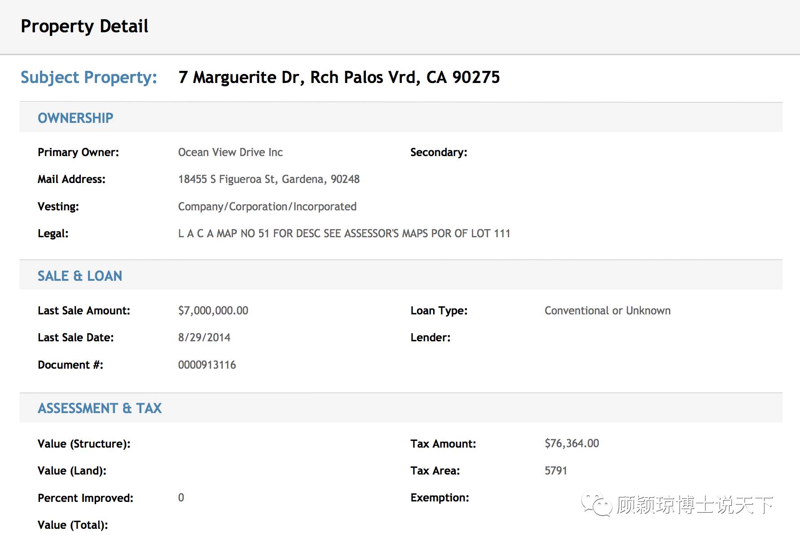The height and width of the screenshot is (540, 800).
Task: Click the Primary Owner field label
Action: coord(78,152)
